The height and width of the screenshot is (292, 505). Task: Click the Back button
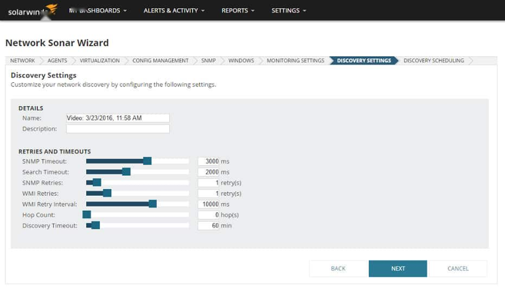[338, 269]
